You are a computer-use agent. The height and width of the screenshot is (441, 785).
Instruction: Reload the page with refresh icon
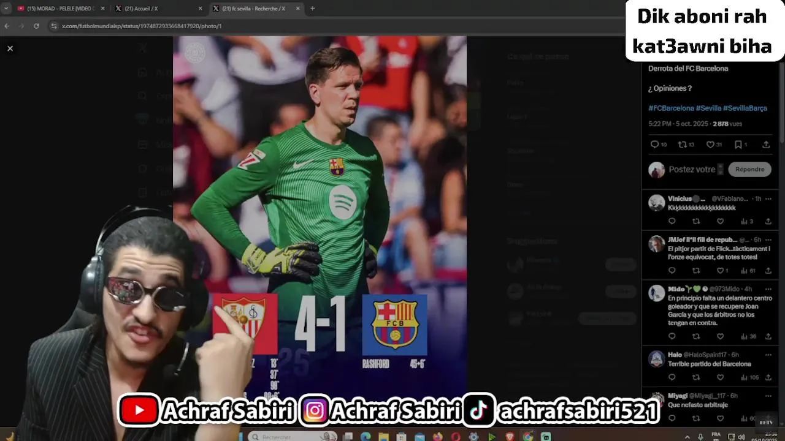pyautogui.click(x=36, y=26)
